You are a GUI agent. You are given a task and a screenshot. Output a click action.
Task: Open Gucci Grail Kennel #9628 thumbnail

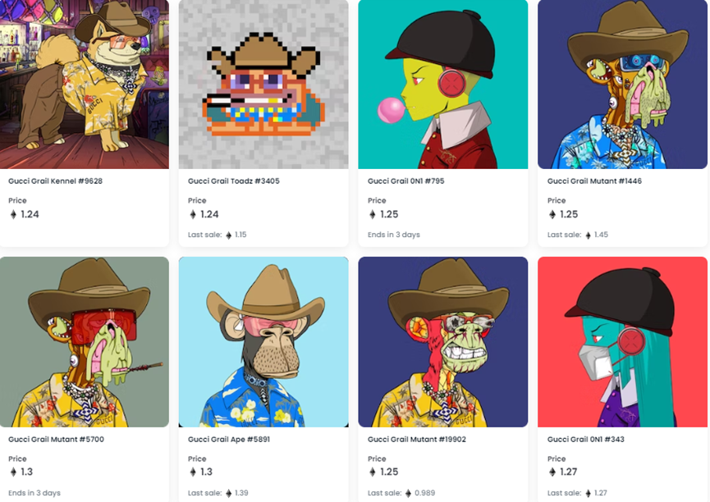[85, 84]
